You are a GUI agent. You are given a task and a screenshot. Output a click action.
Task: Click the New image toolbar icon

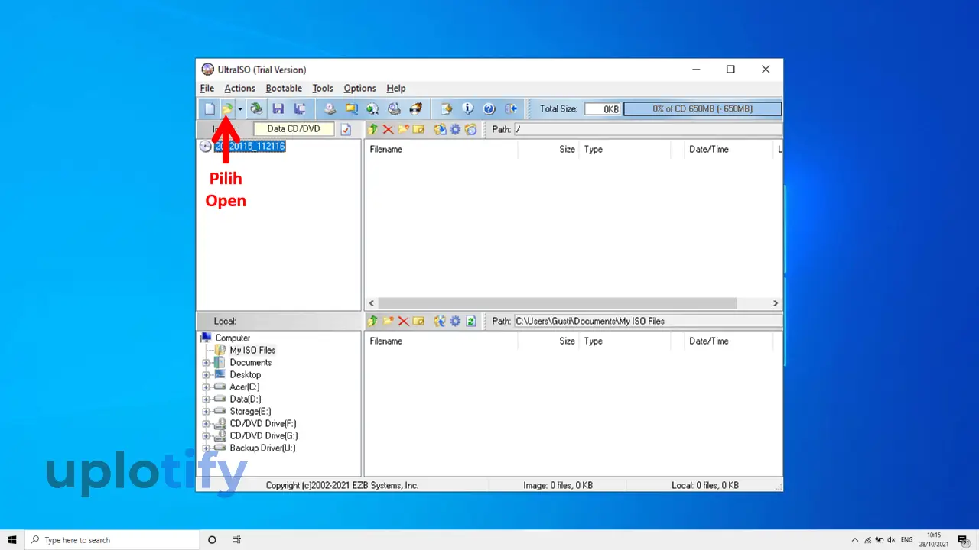(x=209, y=109)
